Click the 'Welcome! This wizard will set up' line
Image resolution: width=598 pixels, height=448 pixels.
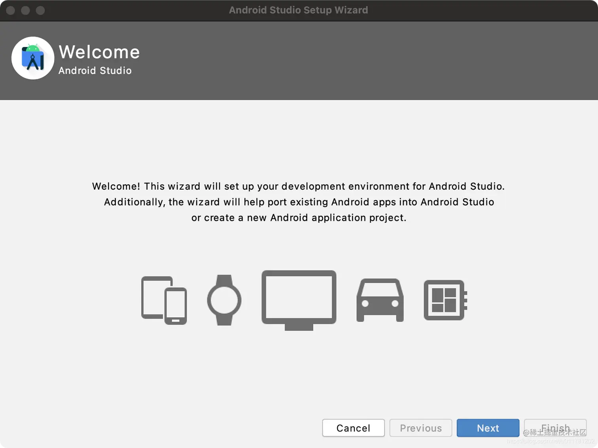coord(299,186)
